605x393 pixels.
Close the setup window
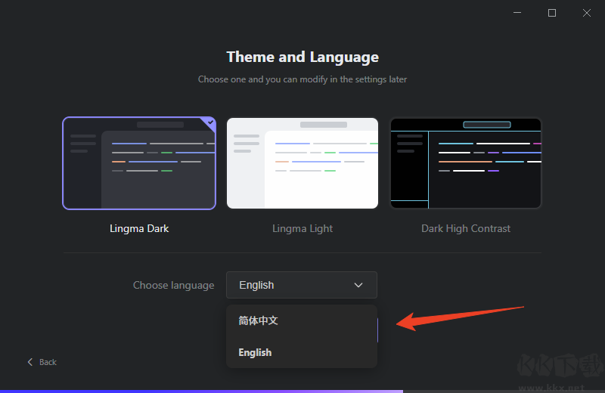pos(587,13)
